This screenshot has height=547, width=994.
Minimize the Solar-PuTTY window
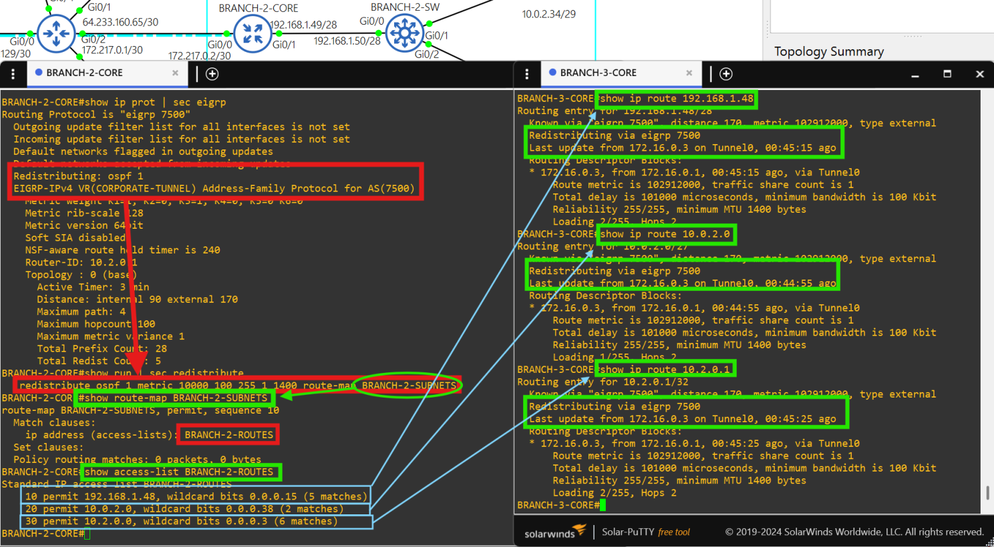coord(915,74)
